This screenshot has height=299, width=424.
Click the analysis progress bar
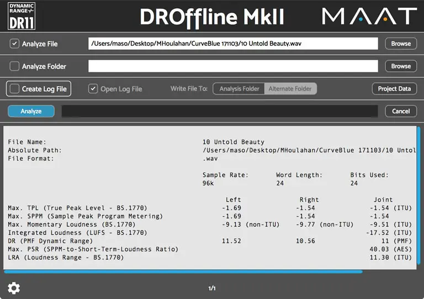(220, 111)
